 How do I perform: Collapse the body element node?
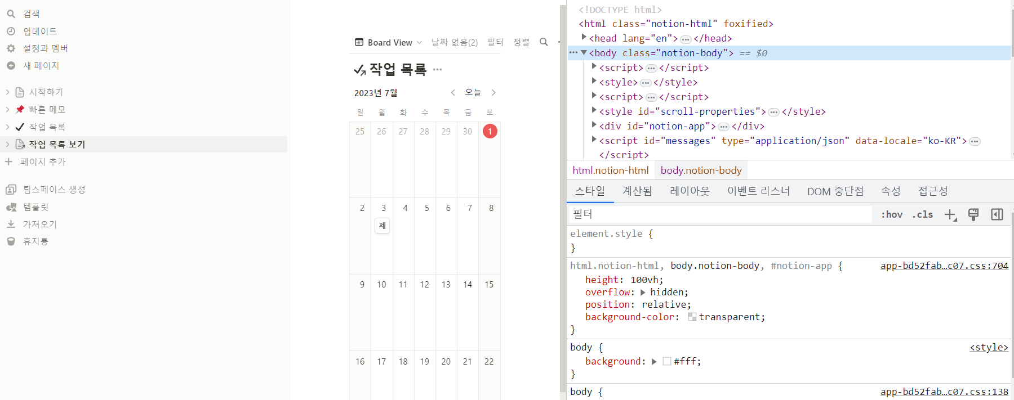point(584,52)
